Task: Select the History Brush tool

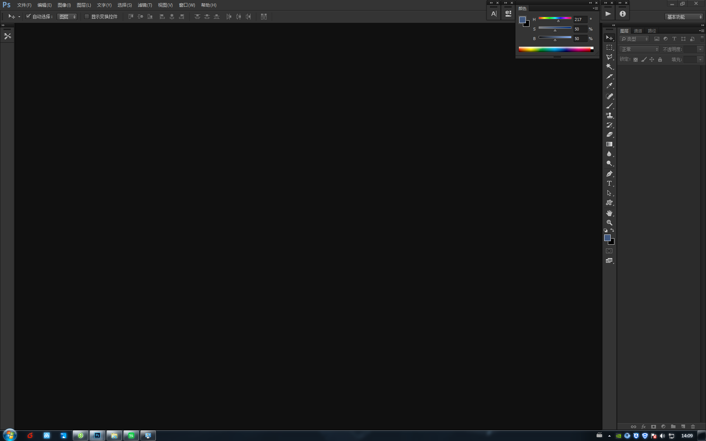Action: pyautogui.click(x=609, y=125)
